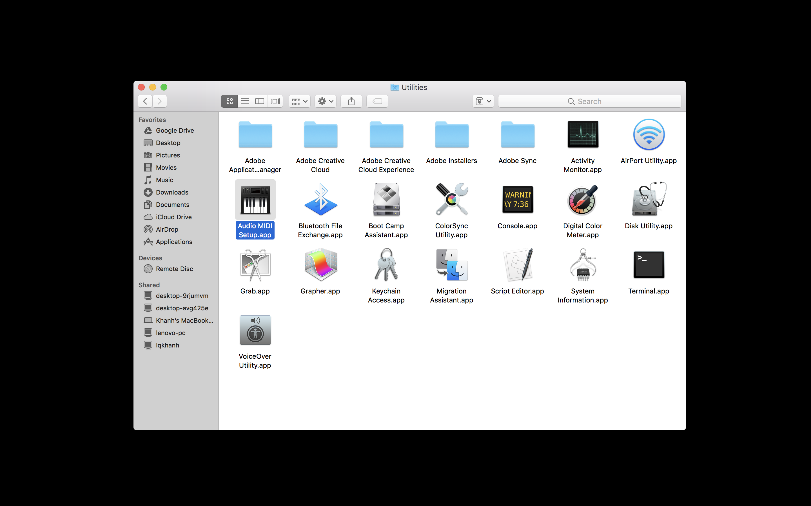This screenshot has height=506, width=811.
Task: Select the Adobe Sync folder
Action: coord(517,134)
